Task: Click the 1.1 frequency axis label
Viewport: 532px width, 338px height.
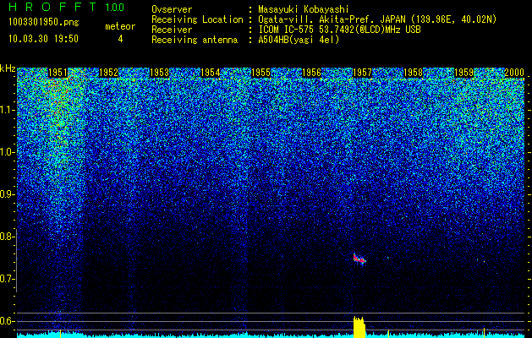Action: click(7, 110)
